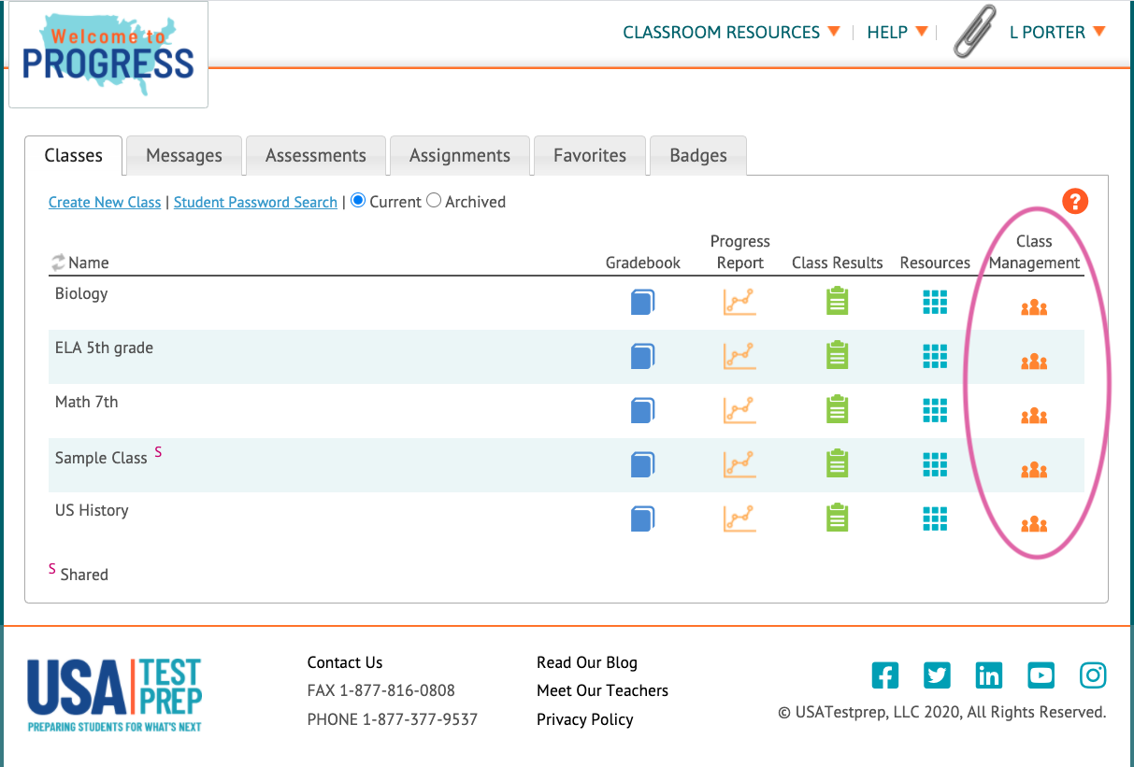Open the Read Our Blog link
1134x767 pixels.
click(587, 662)
